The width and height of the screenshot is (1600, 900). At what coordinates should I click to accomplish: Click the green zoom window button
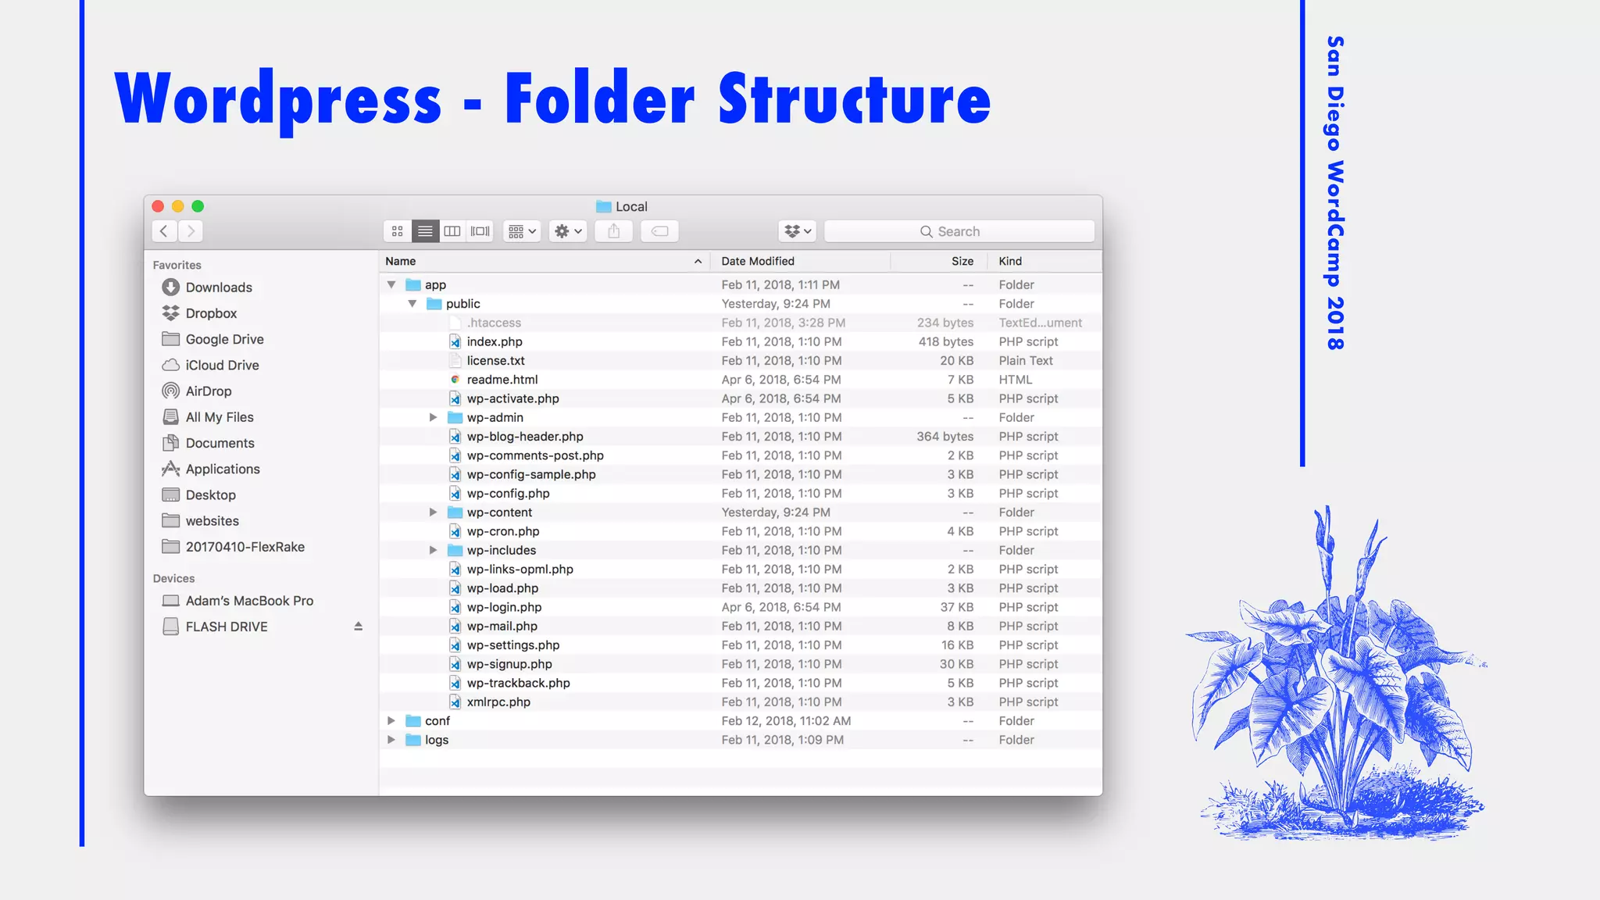pos(198,206)
